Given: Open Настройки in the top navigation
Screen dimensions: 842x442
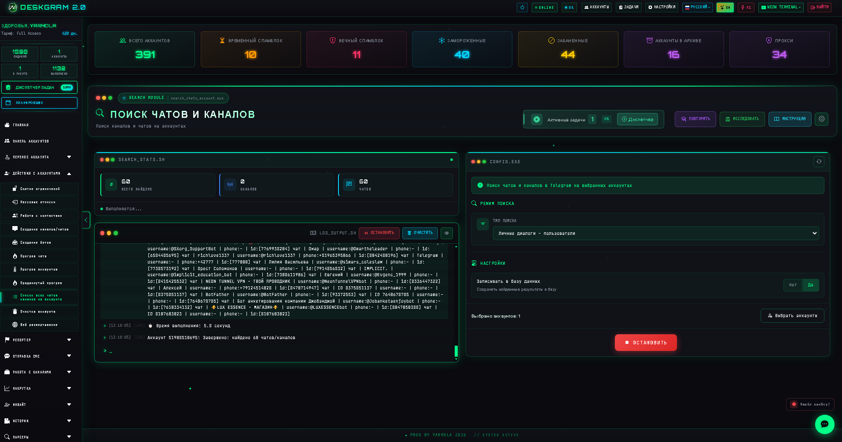Looking at the screenshot, I should [x=662, y=7].
